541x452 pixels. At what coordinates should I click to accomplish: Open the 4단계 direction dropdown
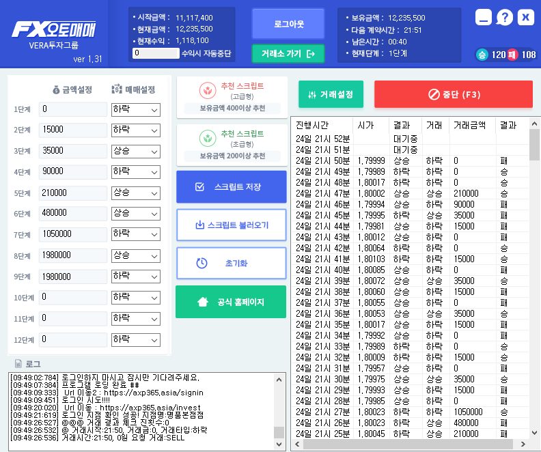coord(136,172)
